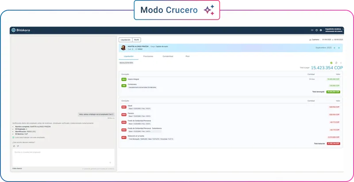This screenshot has height=182, width=354.
Task: Toggle the Liquidación view button
Action: [126, 40]
